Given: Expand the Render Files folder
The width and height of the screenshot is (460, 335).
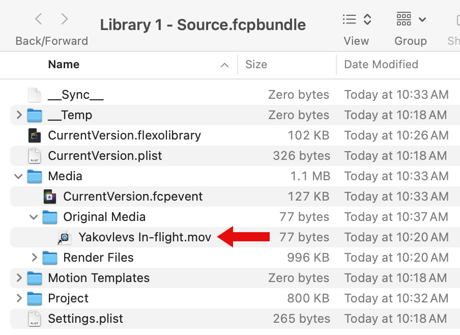Looking at the screenshot, I should (x=34, y=258).
